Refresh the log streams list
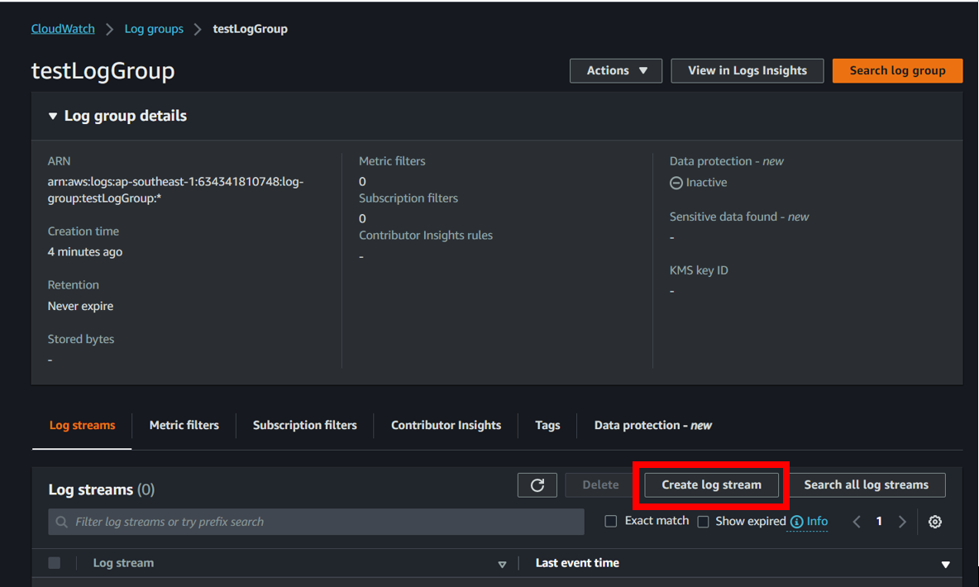 coord(537,485)
